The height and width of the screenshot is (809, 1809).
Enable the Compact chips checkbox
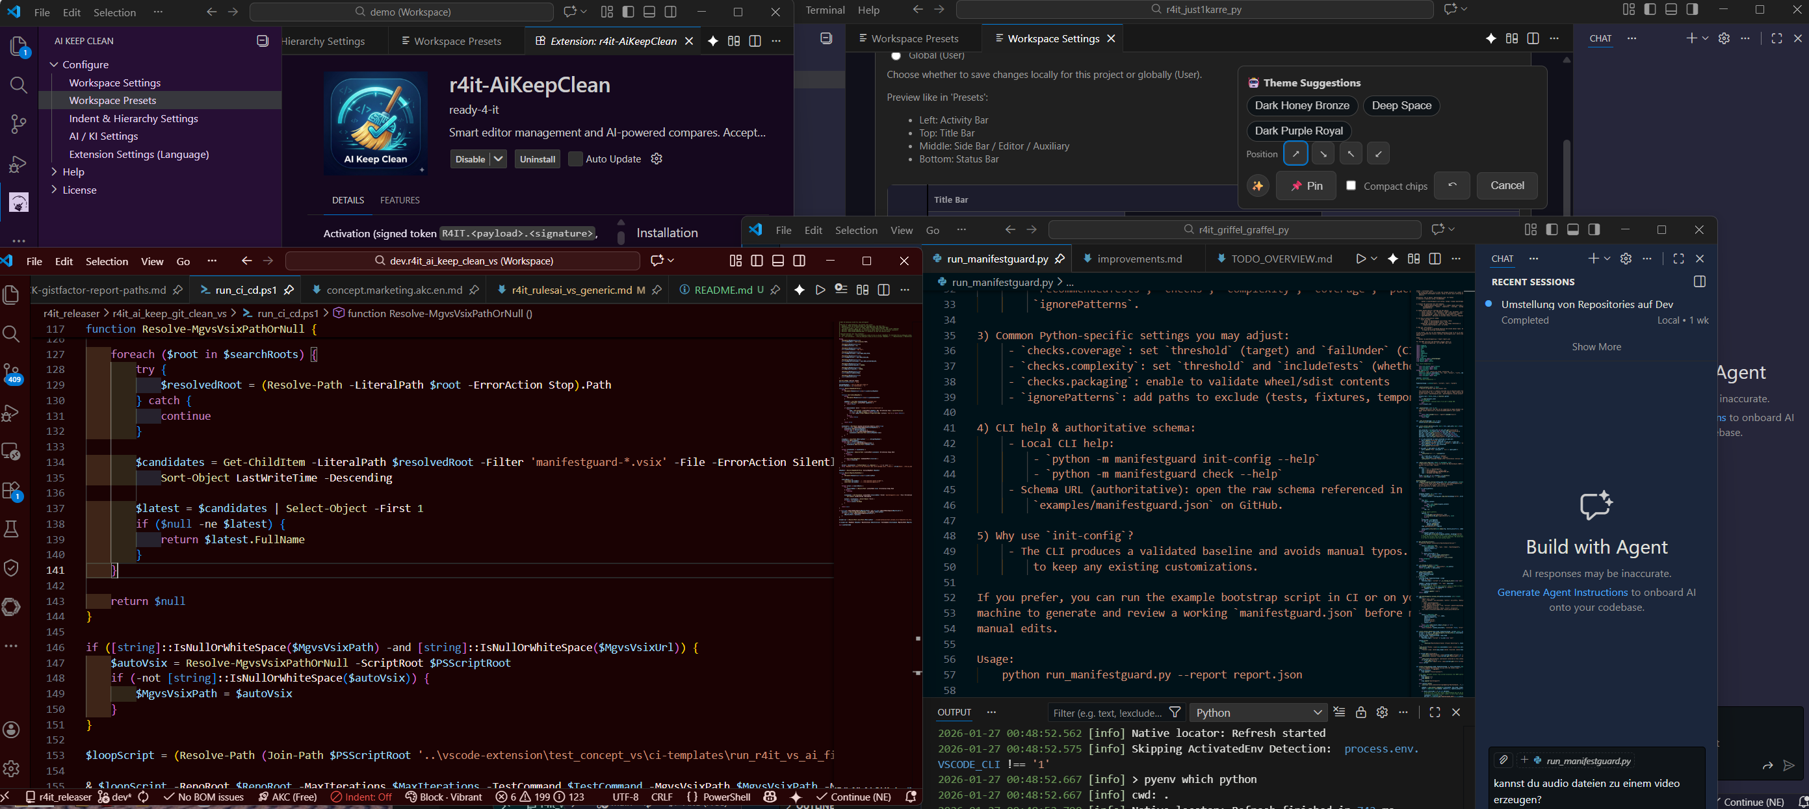(x=1351, y=185)
